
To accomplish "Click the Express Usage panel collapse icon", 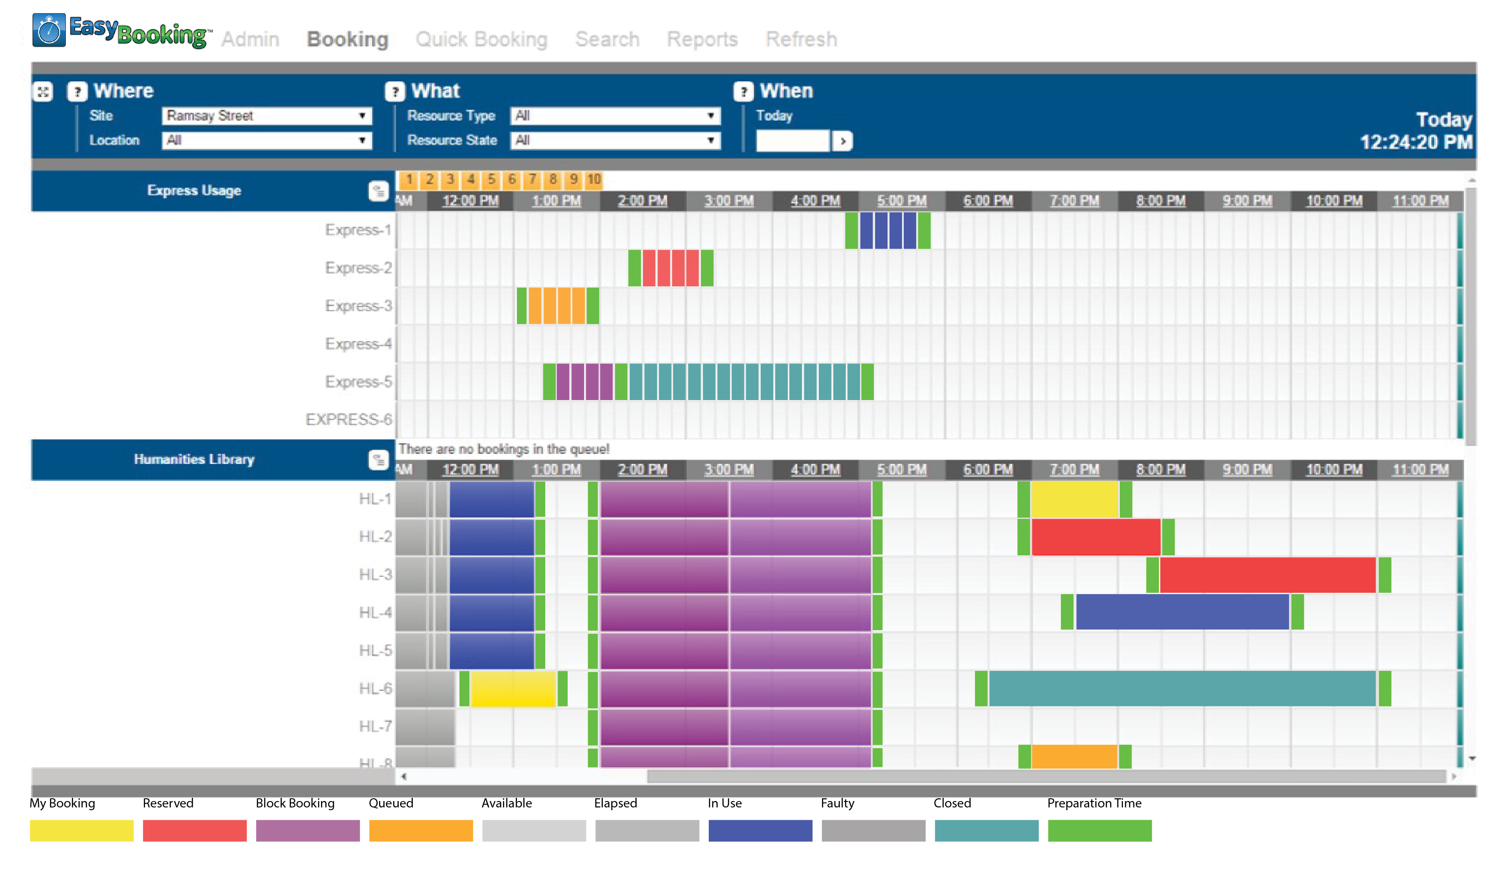I will tap(378, 190).
